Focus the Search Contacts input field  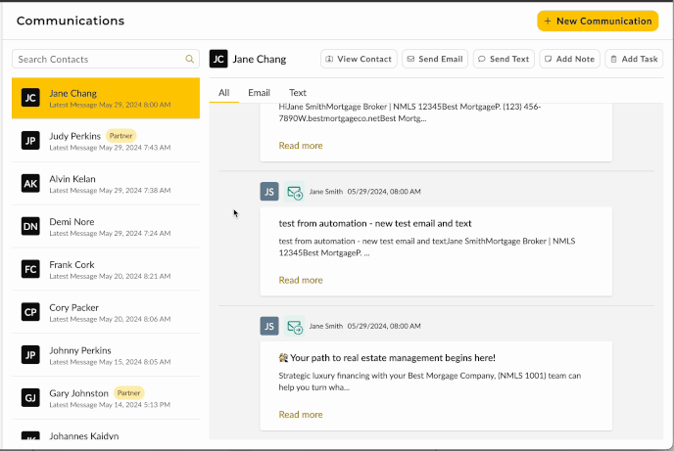tap(106, 59)
